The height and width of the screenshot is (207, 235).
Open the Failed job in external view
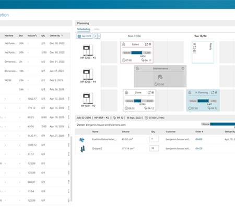tap(146, 45)
